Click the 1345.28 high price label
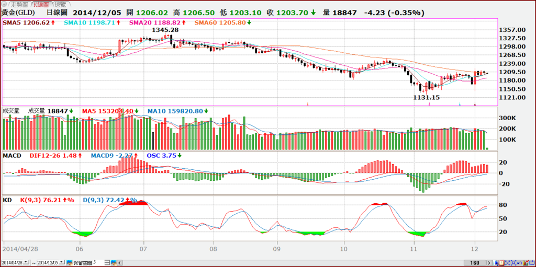The width and height of the screenshot is (536, 267). 165,30
